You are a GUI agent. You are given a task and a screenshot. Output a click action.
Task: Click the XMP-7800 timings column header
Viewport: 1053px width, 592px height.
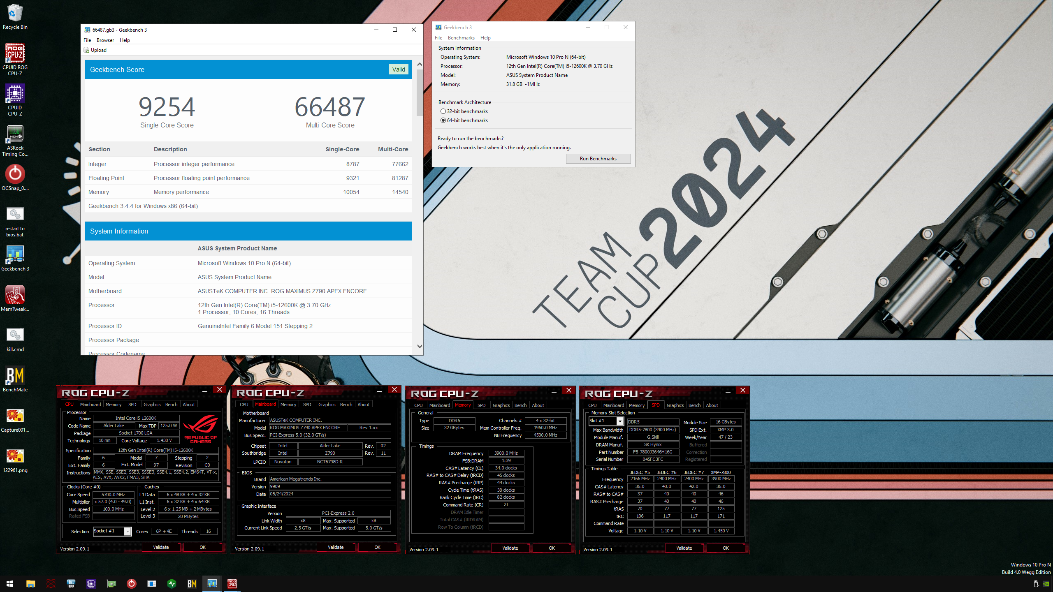721,472
